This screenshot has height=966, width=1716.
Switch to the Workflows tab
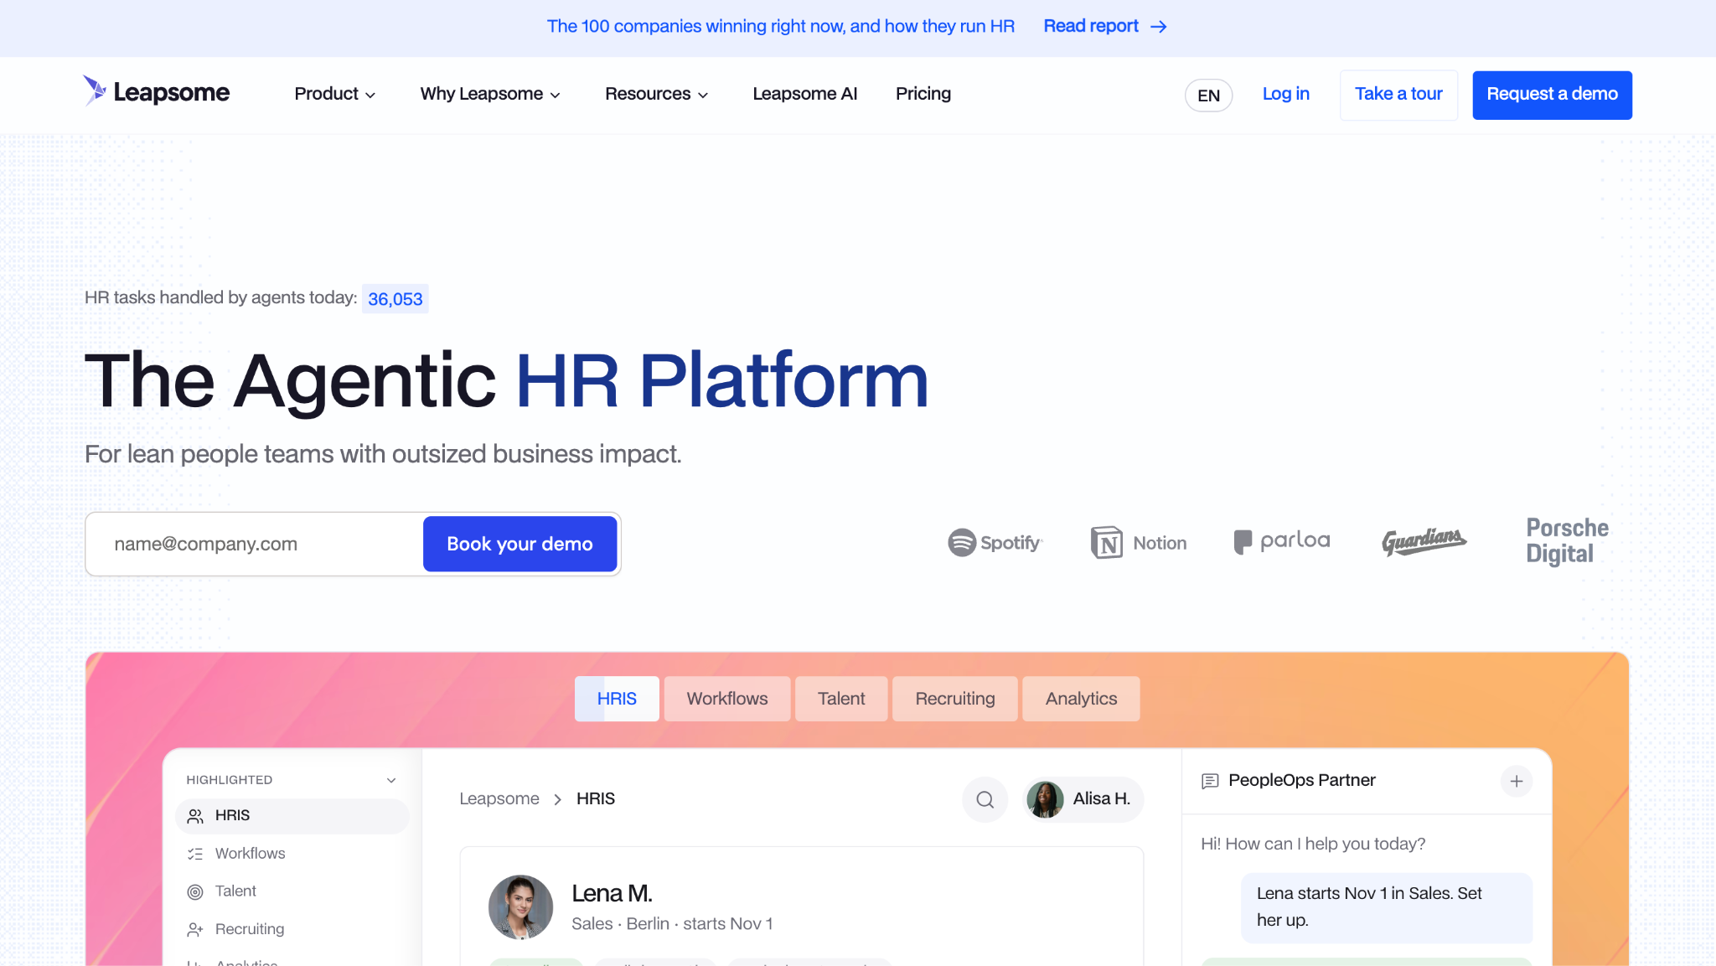pyautogui.click(x=727, y=699)
